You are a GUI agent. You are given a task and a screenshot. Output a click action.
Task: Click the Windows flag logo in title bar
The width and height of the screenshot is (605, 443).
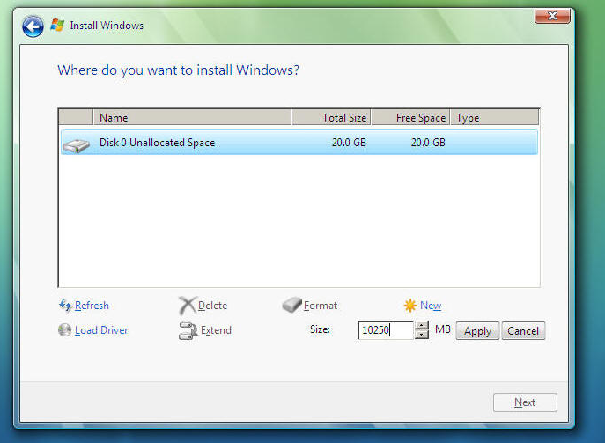point(57,26)
